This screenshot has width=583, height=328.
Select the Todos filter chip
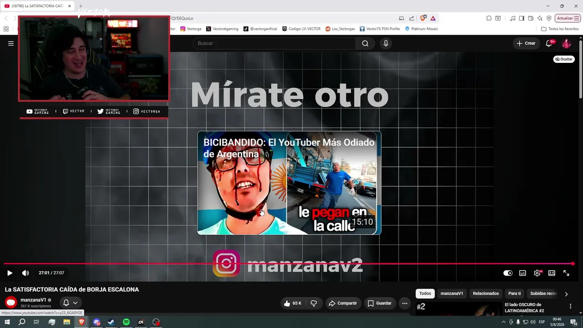425,294
